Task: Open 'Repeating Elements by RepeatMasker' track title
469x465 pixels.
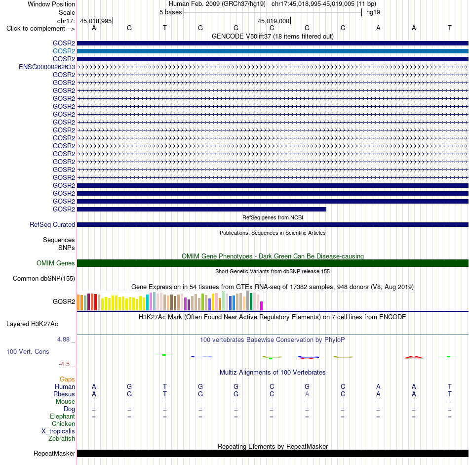Action: tap(273, 446)
